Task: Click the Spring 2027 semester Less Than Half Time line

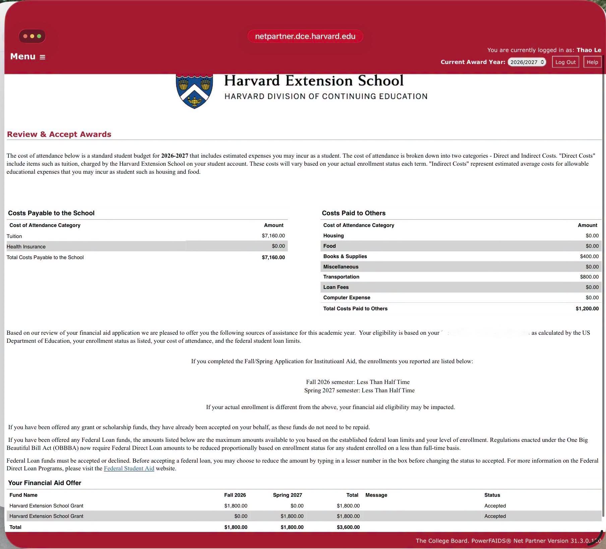Action: (x=359, y=390)
